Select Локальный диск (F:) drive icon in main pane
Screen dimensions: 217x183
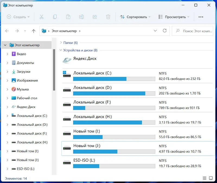point(67,104)
